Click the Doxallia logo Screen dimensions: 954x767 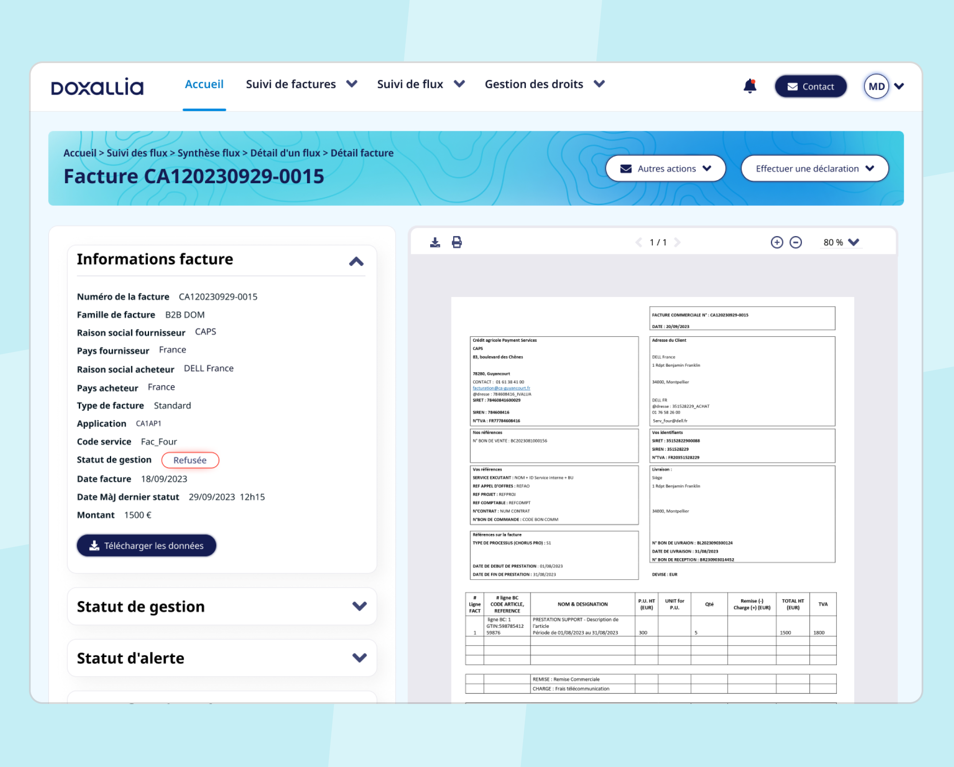click(98, 87)
